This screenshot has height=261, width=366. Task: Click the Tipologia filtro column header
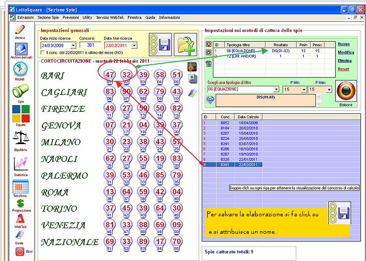pyautogui.click(x=244, y=45)
